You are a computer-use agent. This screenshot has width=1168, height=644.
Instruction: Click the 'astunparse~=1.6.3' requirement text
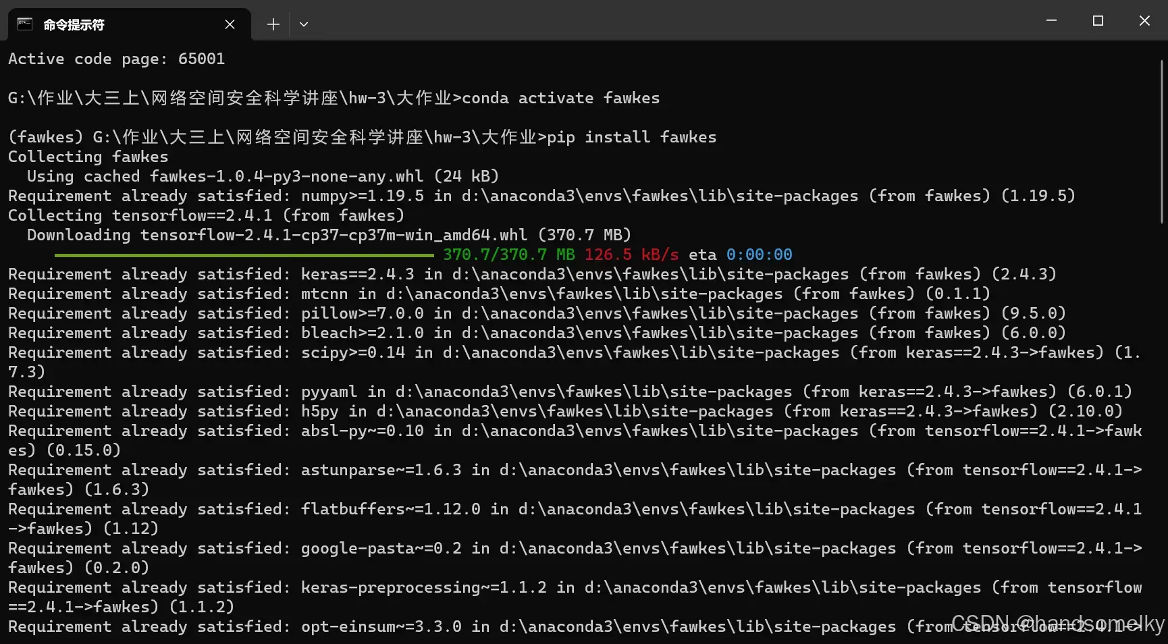pyautogui.click(x=381, y=470)
